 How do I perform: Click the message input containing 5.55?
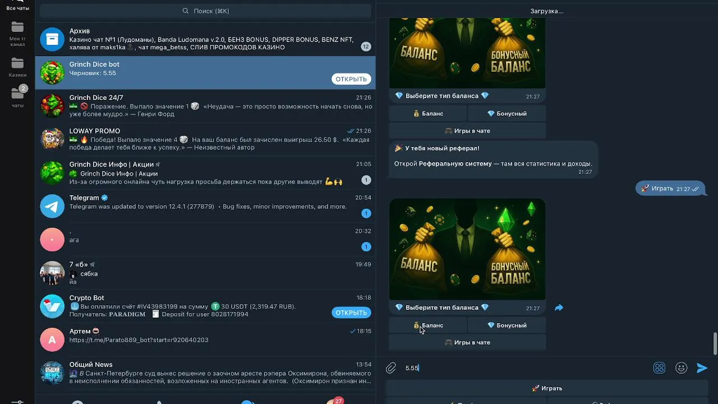tap(524, 368)
